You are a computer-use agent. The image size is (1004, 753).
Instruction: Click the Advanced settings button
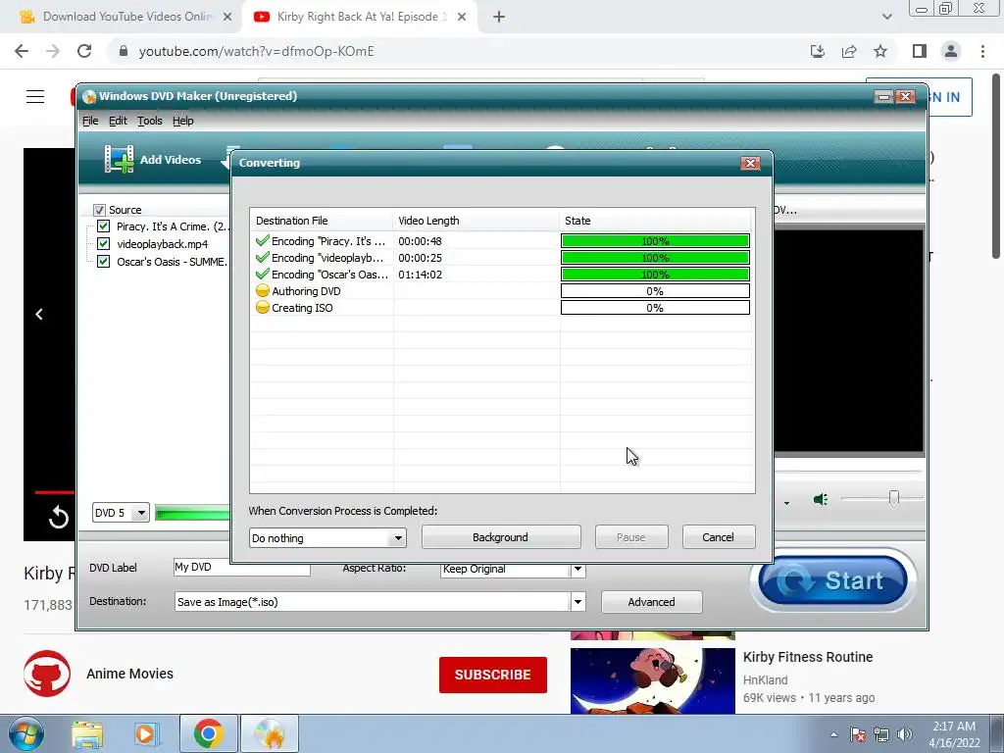(x=651, y=602)
